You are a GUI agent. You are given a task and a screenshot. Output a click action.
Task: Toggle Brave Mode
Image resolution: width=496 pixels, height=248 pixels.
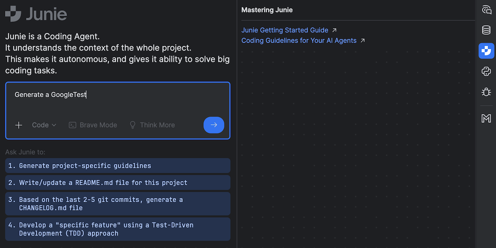[93, 125]
